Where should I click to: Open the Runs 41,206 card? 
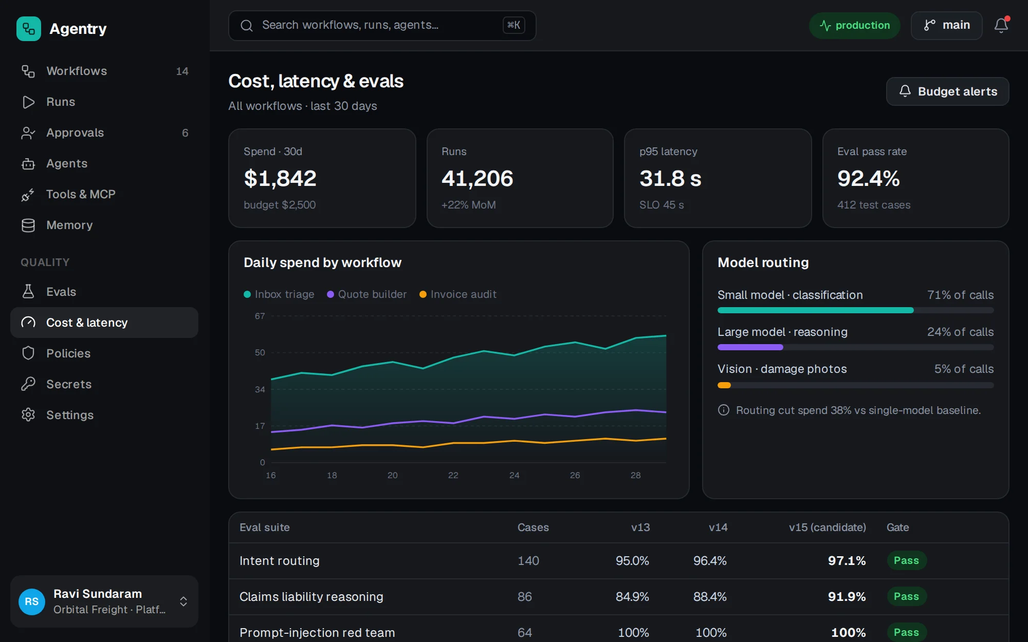520,178
